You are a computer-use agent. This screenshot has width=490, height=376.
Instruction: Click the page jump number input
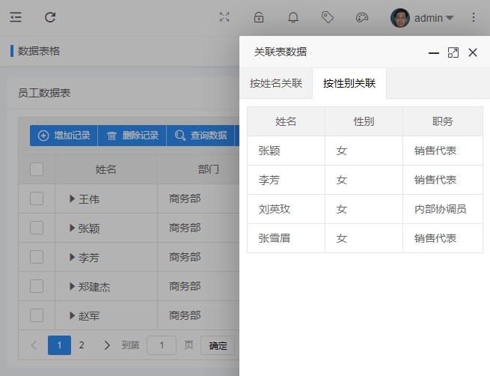tap(162, 345)
